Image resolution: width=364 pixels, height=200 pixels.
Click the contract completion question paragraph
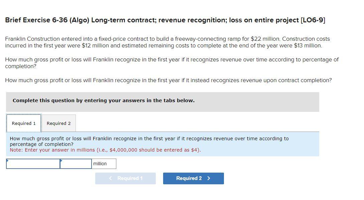coord(168,80)
